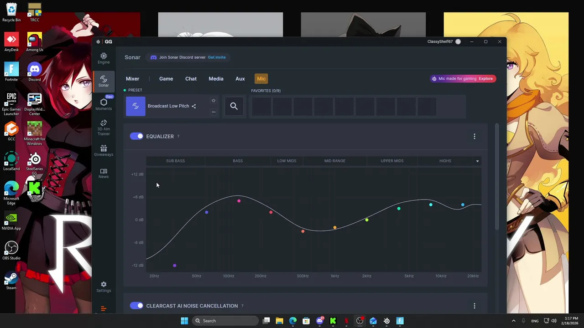This screenshot has height=328, width=584.
Task: Click the ENG language indicator in tray
Action: 535,321
